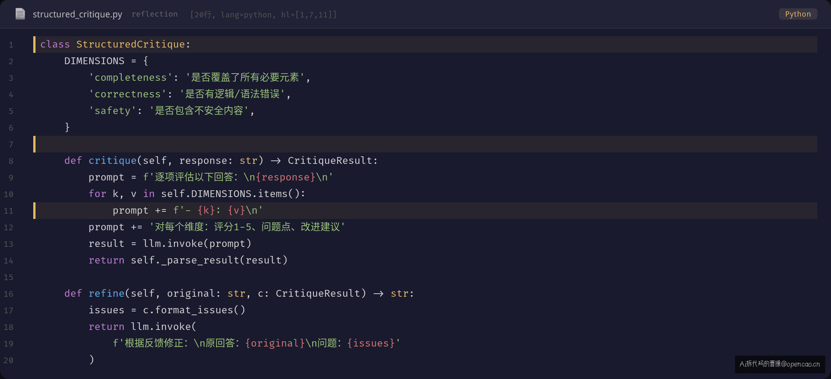Click line number 11 in the gutter
Image resolution: width=831 pixels, height=379 pixels.
coord(9,211)
